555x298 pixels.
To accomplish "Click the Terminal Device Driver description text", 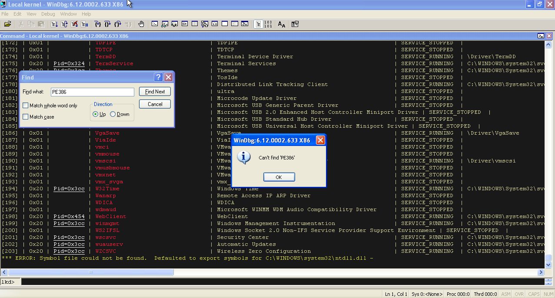I will [x=255, y=56].
